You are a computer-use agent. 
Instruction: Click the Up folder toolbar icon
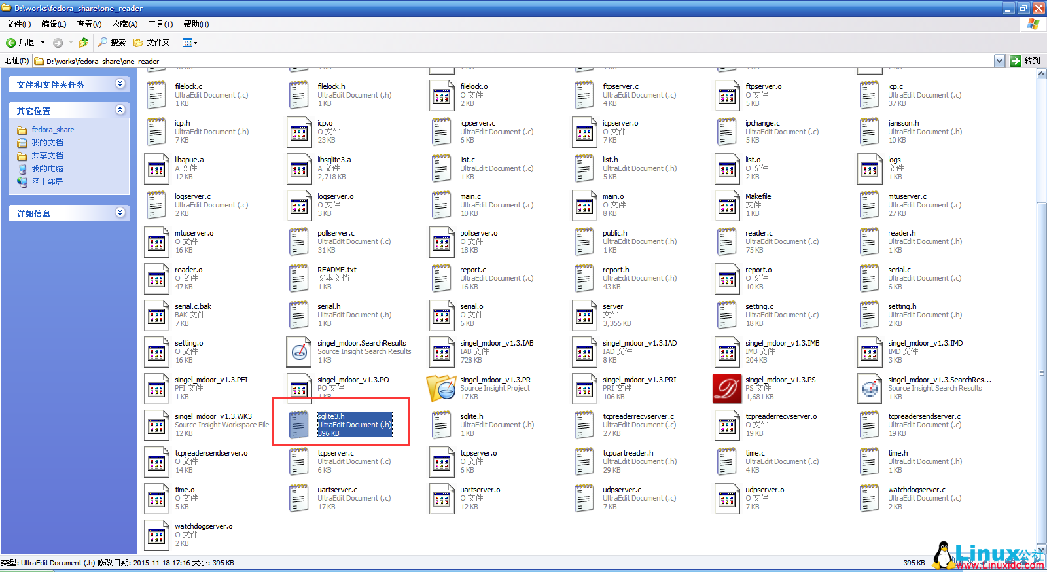83,43
